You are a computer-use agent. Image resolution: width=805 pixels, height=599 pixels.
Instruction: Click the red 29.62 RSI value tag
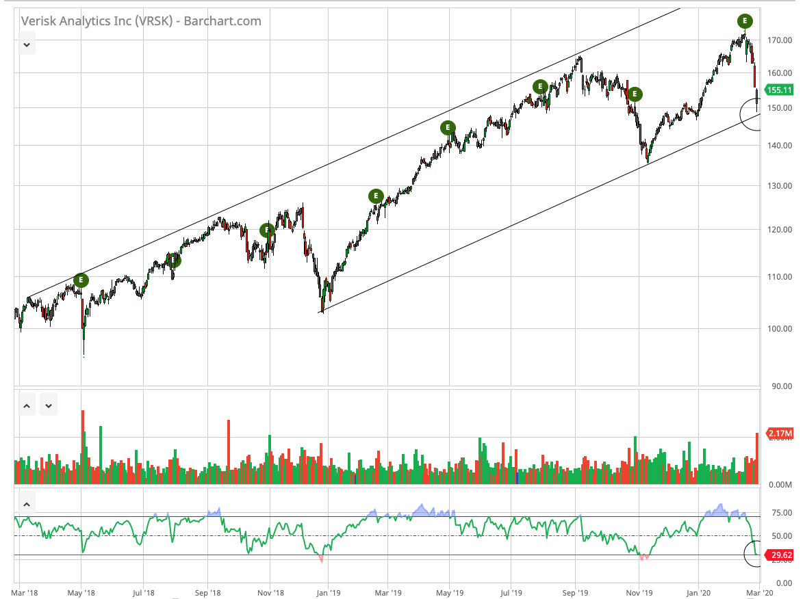[x=779, y=555]
